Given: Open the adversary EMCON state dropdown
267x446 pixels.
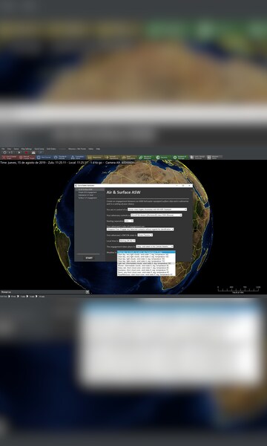Looking at the screenshot, I should click(145, 235).
